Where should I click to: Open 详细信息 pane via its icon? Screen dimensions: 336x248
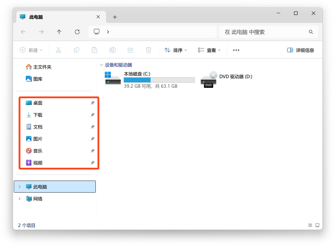[300, 50]
